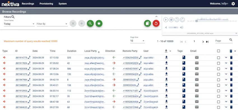Click the sort arrow next to Local Party

coord(99,52)
